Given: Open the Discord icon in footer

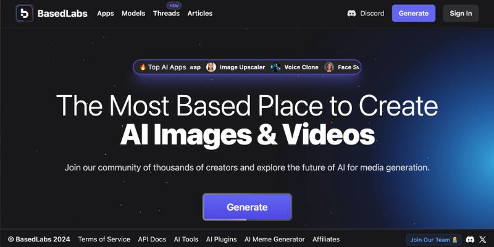Looking at the screenshot, I should pyautogui.click(x=470, y=240).
